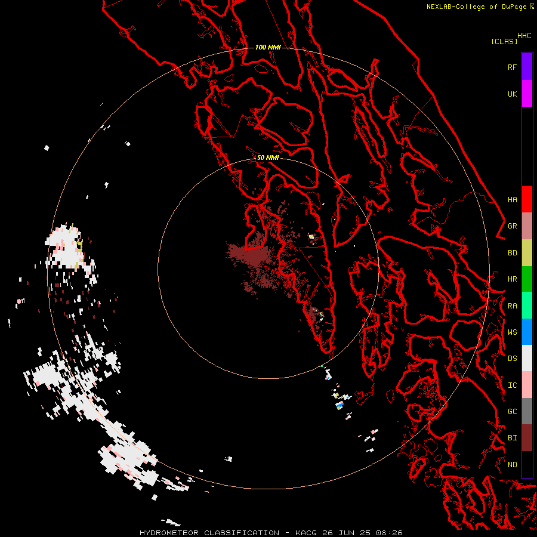Click the '100 NMI' range ring label
This screenshot has height=537, width=537.
(x=268, y=47)
